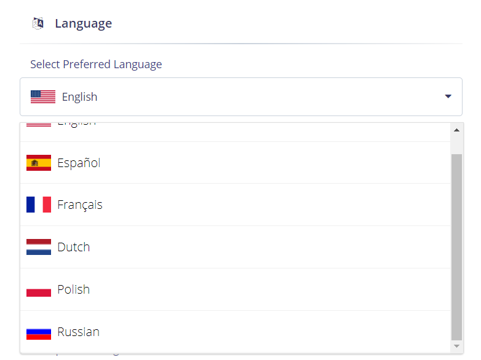Click the Spain flag icon
The width and height of the screenshot is (481, 360).
tap(39, 163)
